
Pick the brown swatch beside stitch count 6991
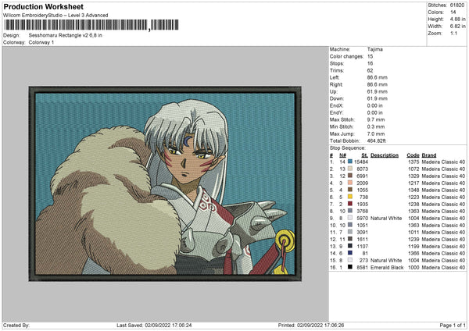coord(350,176)
